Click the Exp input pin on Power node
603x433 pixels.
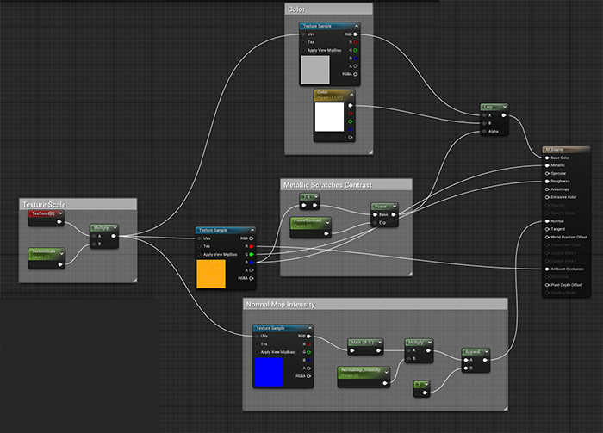pyautogui.click(x=375, y=222)
